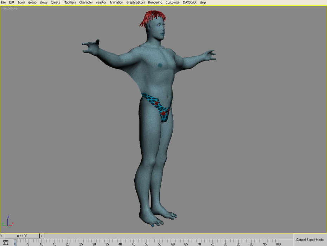Click frame 75 on the track bar

pos(212,244)
